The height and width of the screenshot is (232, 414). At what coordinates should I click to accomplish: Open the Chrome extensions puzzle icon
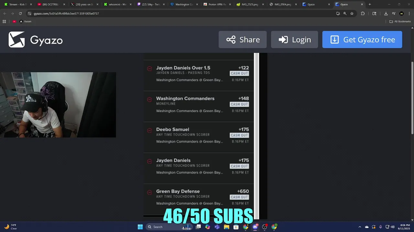pos(363,14)
